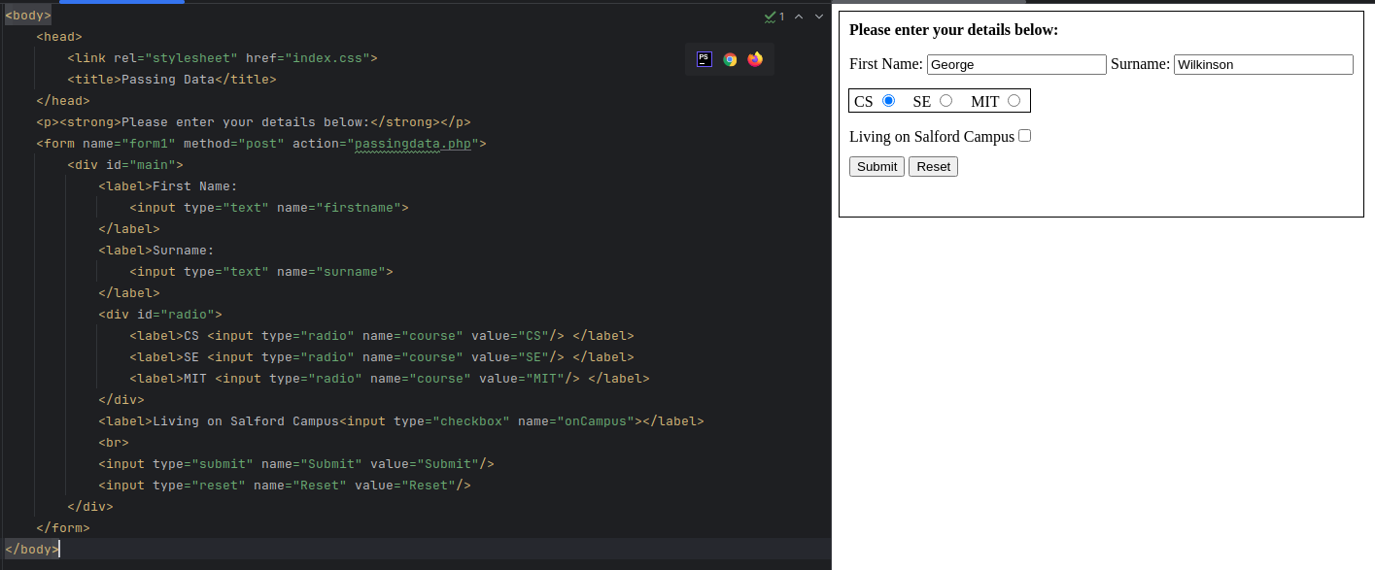Click the opening body tag in editor

pyautogui.click(x=28, y=16)
